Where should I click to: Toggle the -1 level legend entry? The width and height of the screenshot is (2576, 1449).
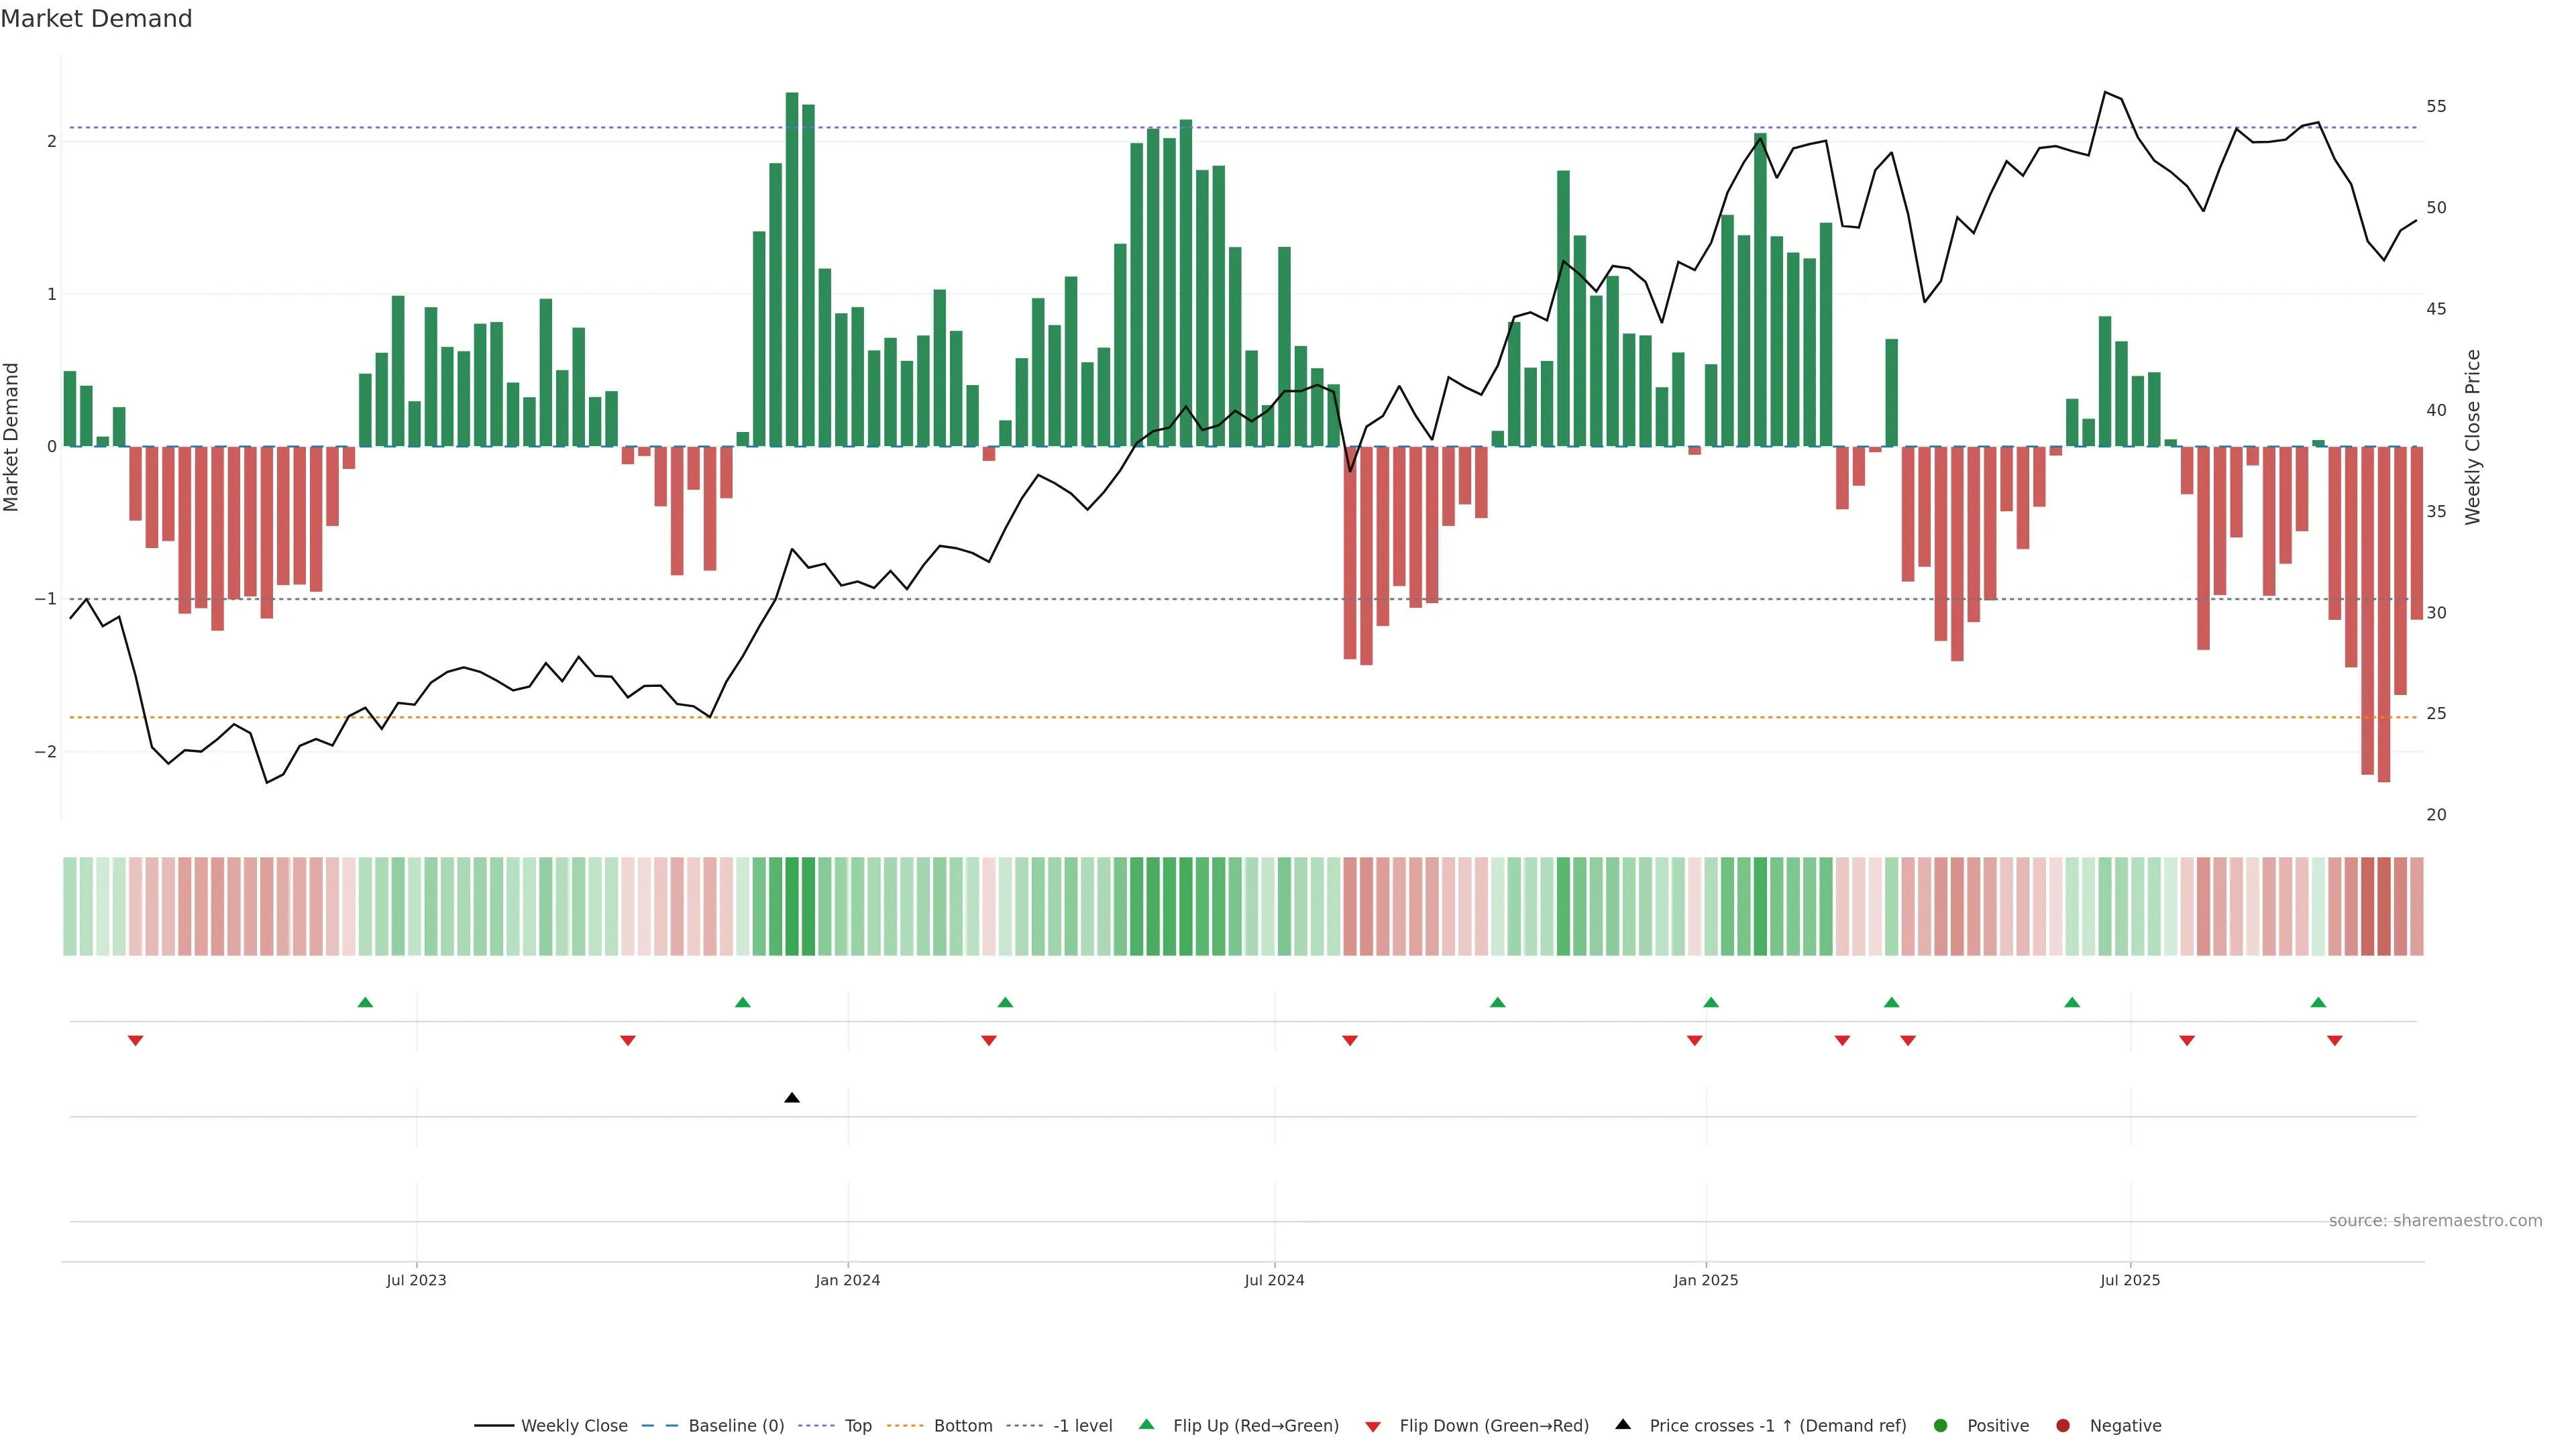tap(1082, 1426)
